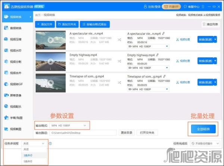
Task: Expand convert arrow for A spectacular view row
Action: 215,40
